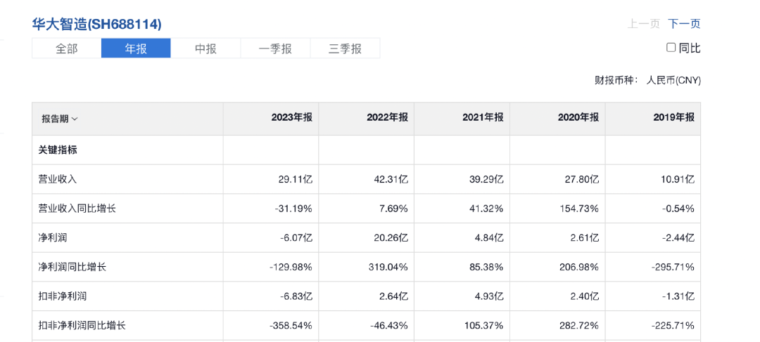The height and width of the screenshot is (342, 760).
Task: Click the 营业收入 row label
Action: point(58,180)
